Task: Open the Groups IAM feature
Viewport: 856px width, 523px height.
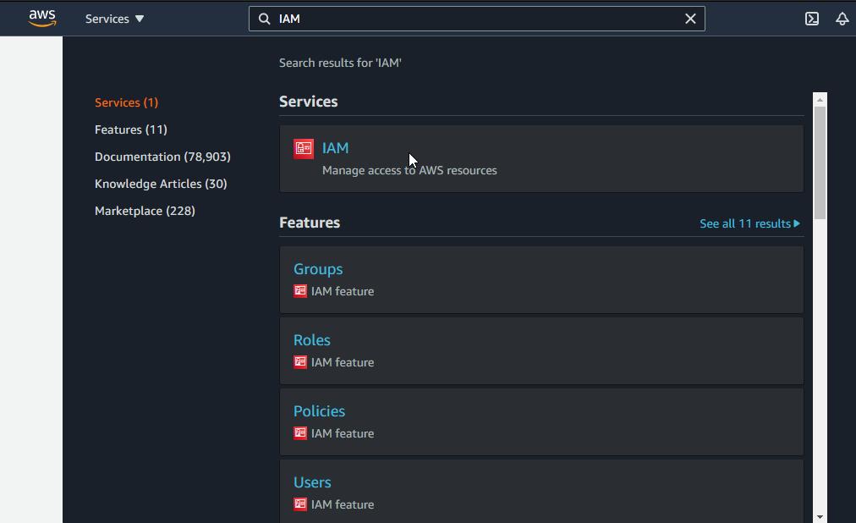Action: (x=317, y=268)
